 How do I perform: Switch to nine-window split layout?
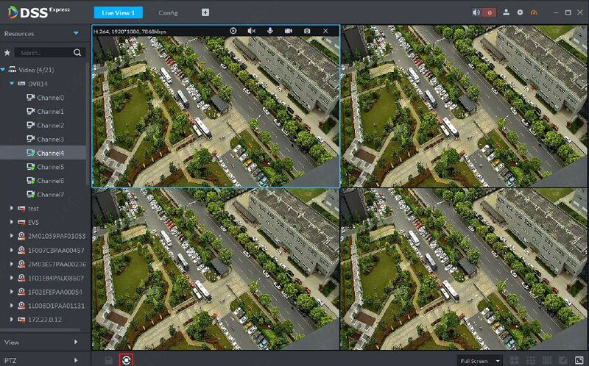[x=530, y=360]
